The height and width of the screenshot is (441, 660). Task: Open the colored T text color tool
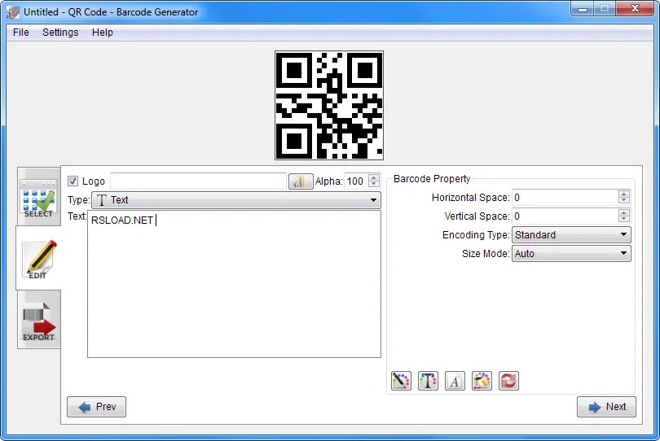click(x=428, y=381)
